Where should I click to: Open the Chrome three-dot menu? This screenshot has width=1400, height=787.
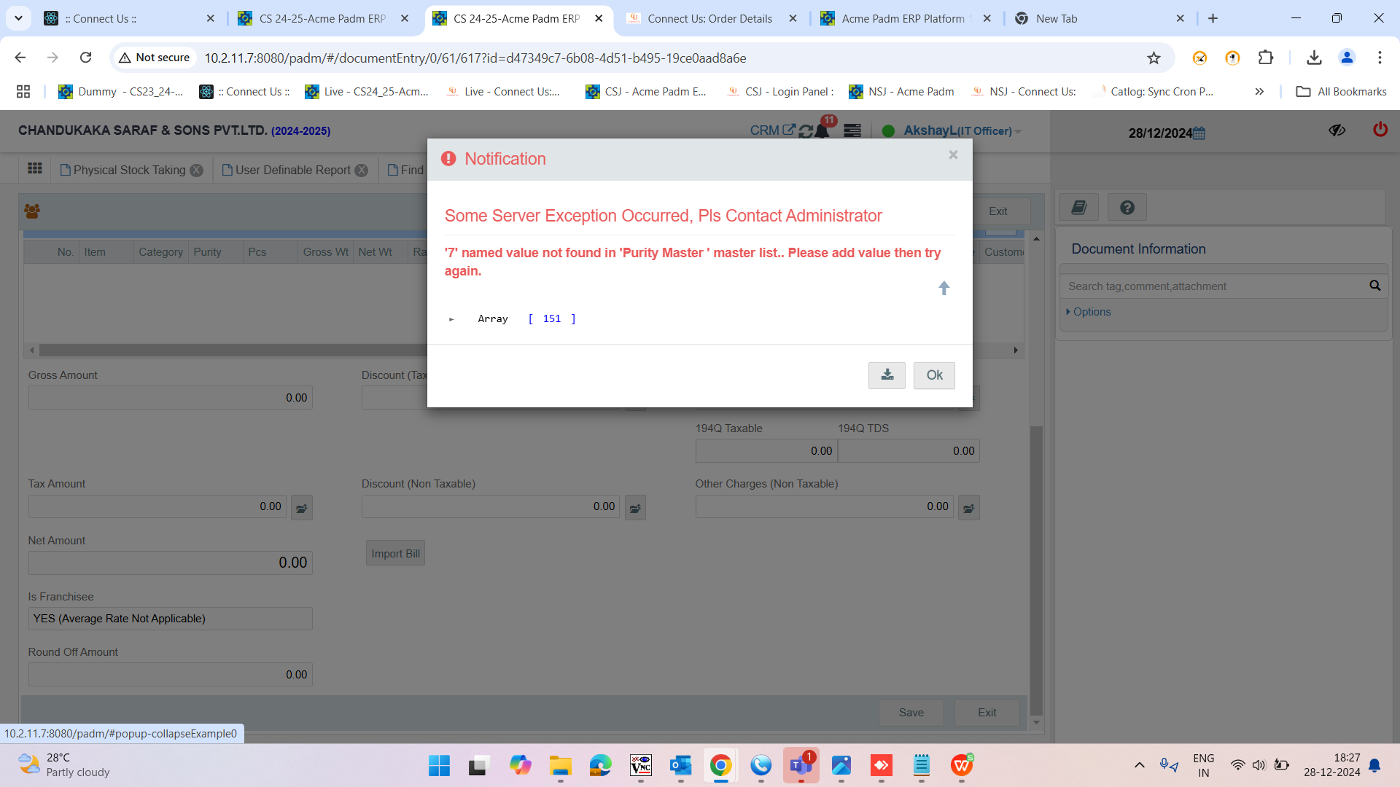1380,58
